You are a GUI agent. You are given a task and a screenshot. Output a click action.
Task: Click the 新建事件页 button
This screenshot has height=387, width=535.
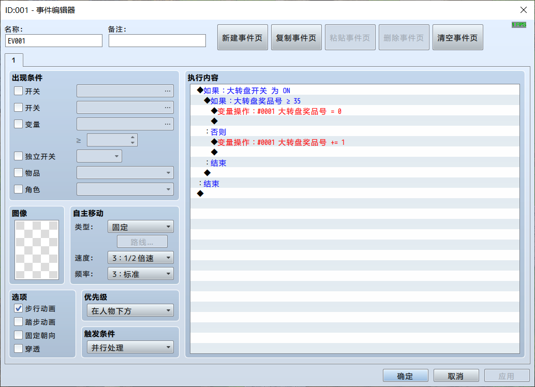coord(243,38)
